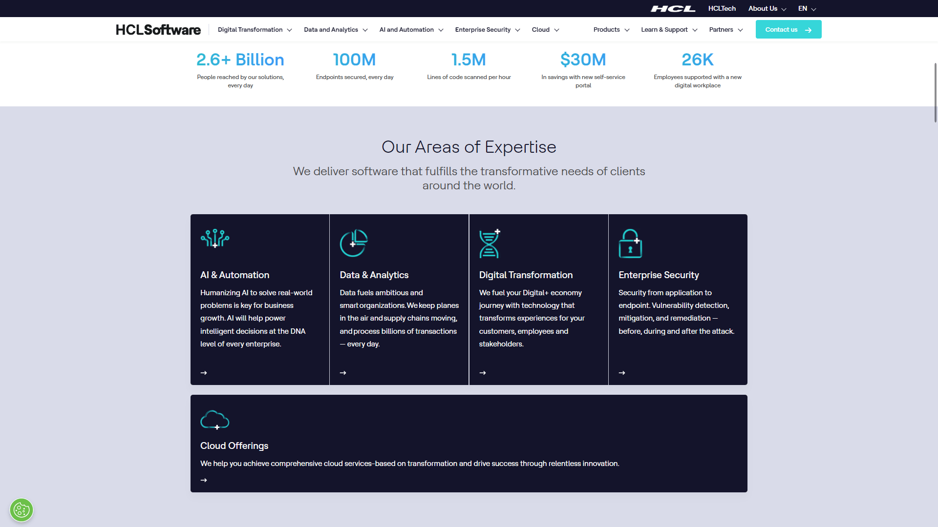Click the Enterprise Security padlock icon
Viewport: 938px width, 527px height.
(630, 243)
